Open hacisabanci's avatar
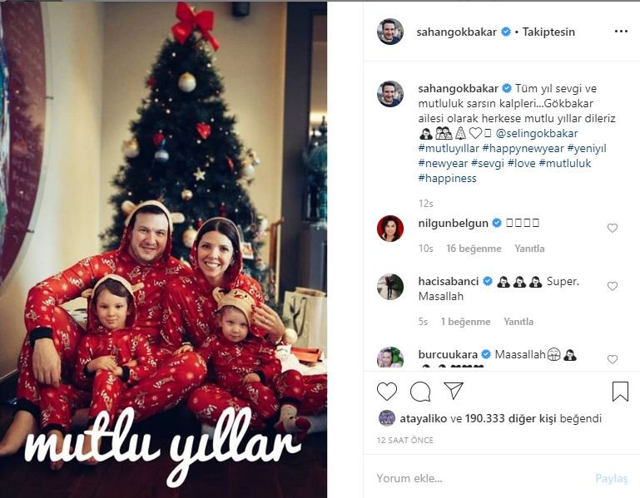Screen dimensions: 640x498 (390, 287)
